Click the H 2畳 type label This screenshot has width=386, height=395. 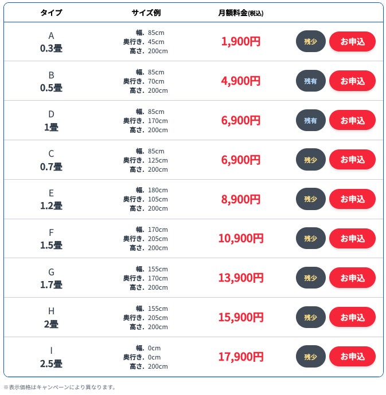pyautogui.click(x=51, y=317)
